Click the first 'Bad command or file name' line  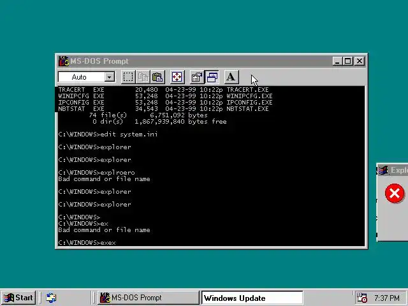pyautogui.click(x=104, y=179)
